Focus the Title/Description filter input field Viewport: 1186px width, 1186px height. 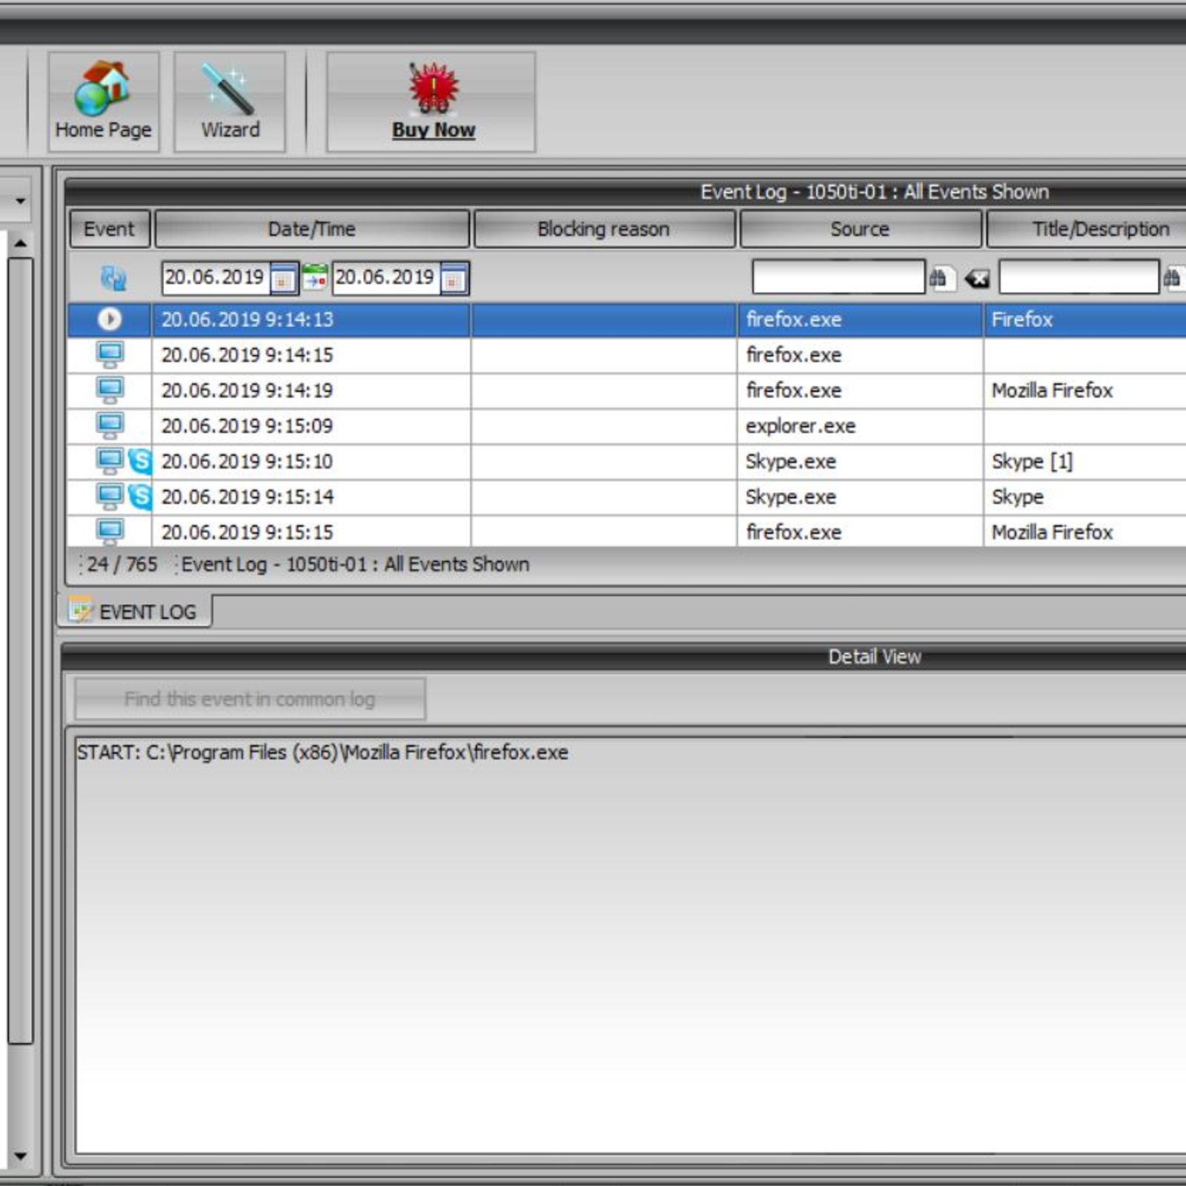coord(1079,277)
